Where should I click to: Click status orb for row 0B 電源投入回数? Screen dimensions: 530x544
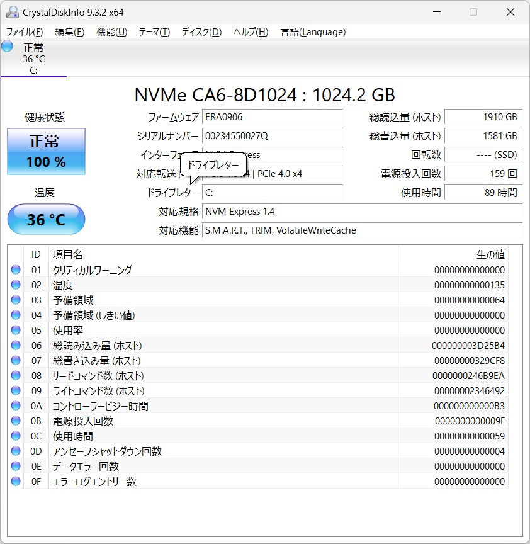click(16, 421)
